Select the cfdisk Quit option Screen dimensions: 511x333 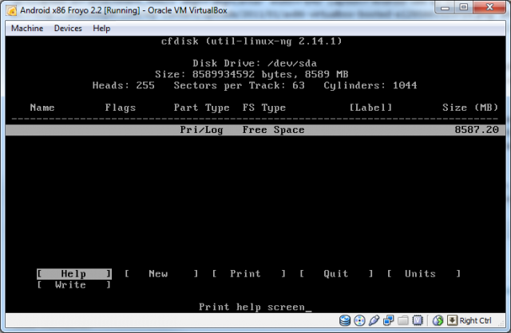pyautogui.click(x=336, y=274)
